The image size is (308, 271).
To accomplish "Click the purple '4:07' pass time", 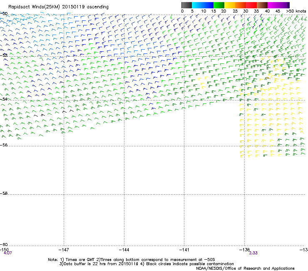I will (7, 253).
